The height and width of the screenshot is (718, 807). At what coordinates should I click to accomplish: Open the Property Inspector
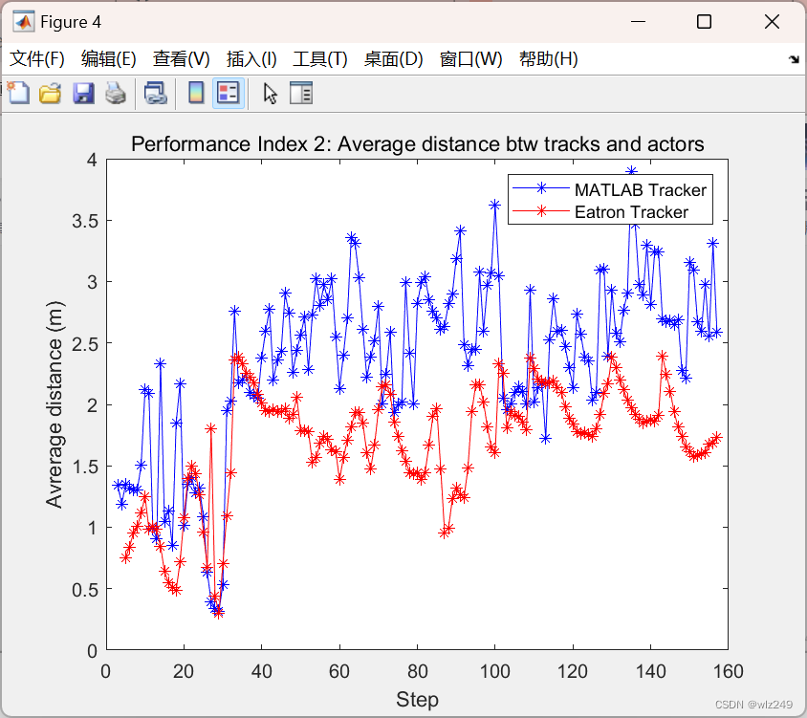(x=301, y=93)
